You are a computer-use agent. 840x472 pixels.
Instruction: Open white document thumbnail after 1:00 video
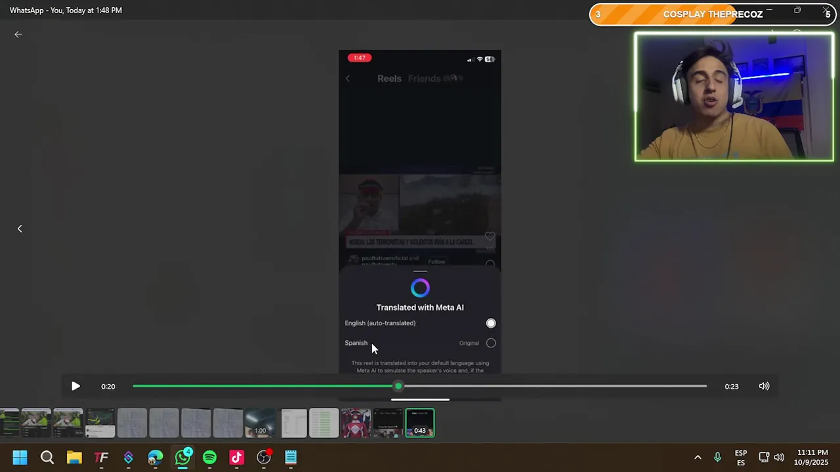[293, 423]
